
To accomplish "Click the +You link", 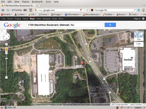I will (x=3, y=19).
